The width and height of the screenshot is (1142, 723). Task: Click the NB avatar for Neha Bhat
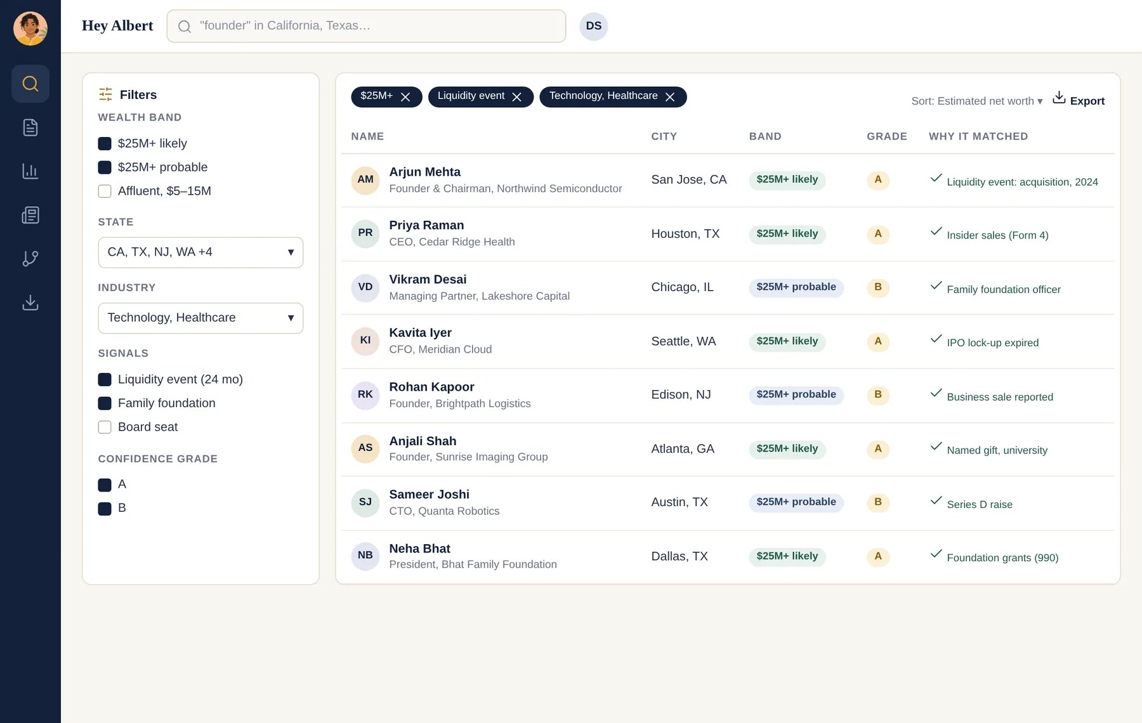[365, 556]
